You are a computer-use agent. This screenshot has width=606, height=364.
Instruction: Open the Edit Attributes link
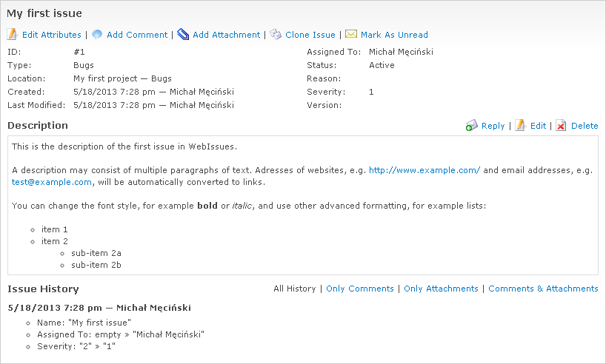(51, 35)
